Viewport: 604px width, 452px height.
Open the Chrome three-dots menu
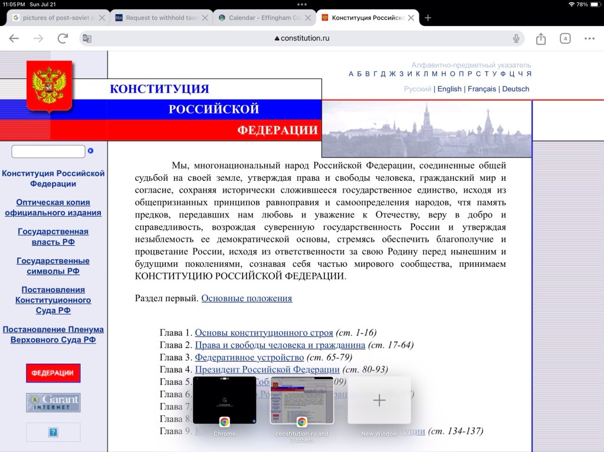(589, 39)
